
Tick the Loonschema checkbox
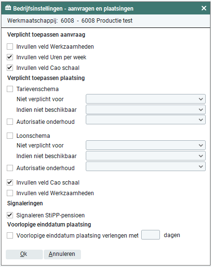click(x=10, y=136)
